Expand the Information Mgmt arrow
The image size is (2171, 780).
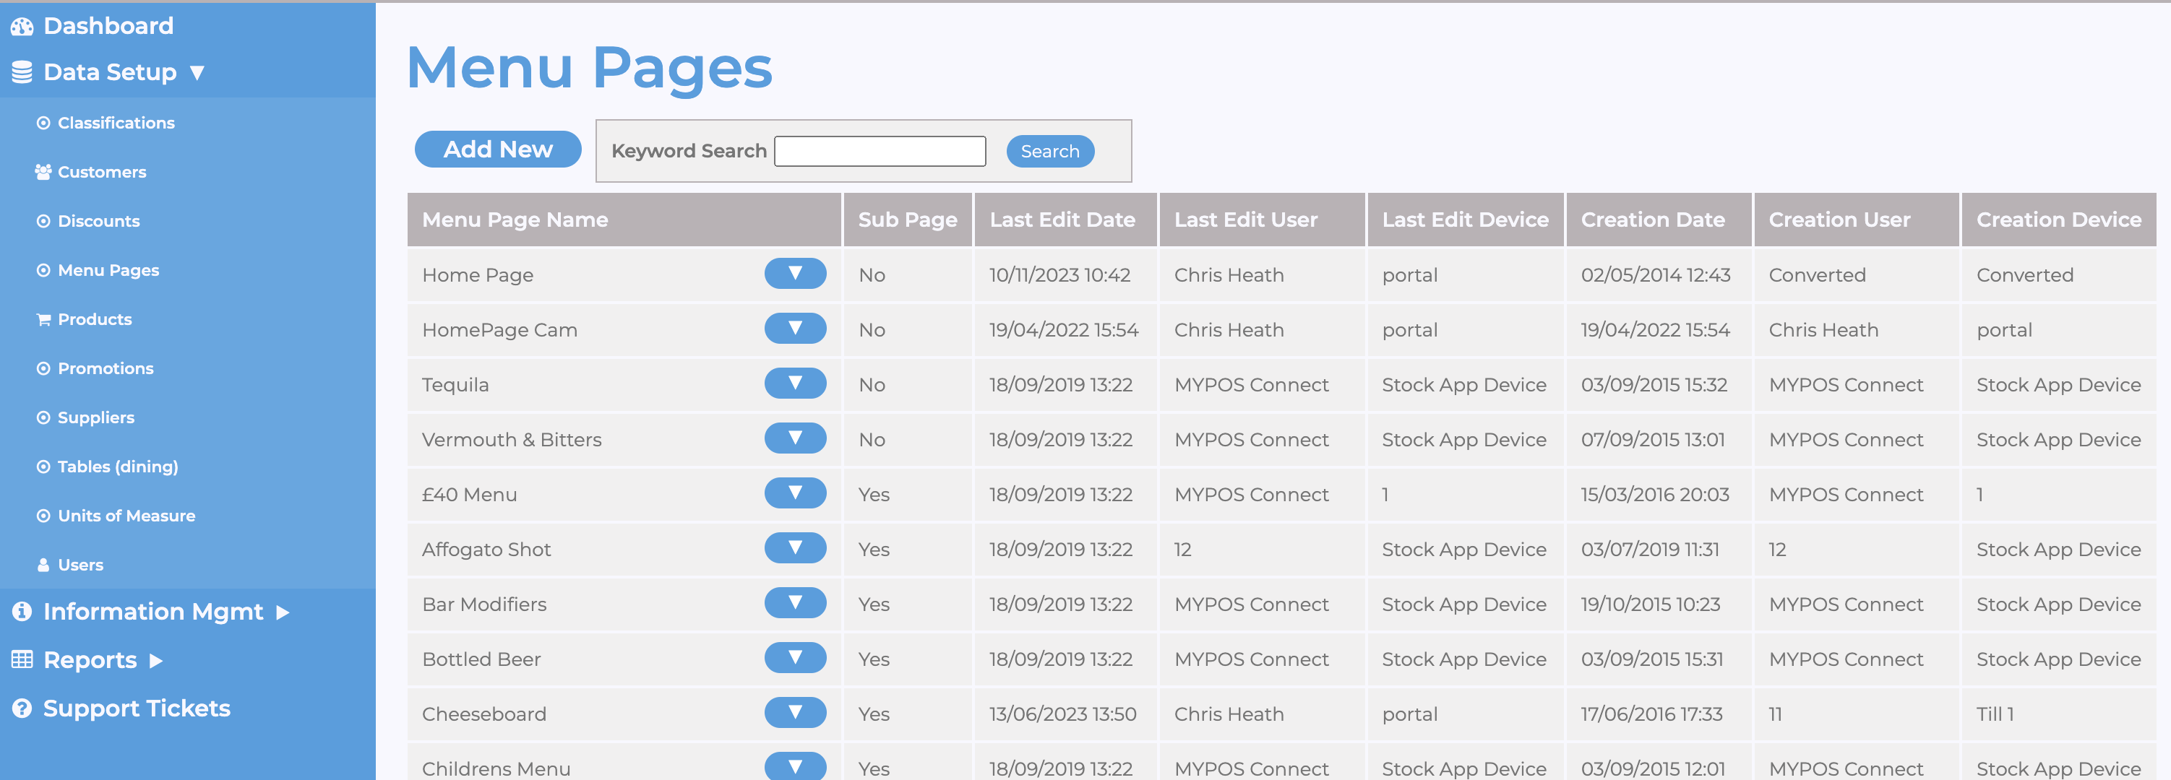tap(283, 612)
